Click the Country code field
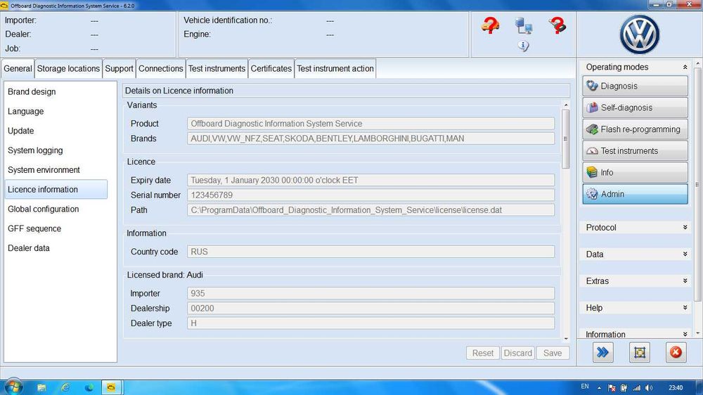703x395 pixels. coord(370,252)
